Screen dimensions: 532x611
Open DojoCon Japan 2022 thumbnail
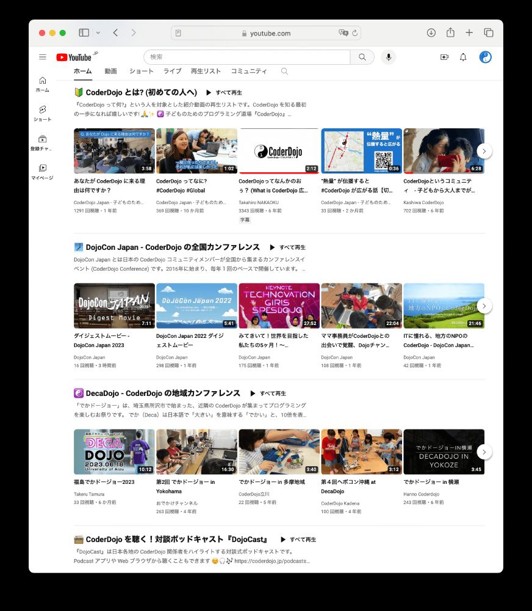pos(196,305)
